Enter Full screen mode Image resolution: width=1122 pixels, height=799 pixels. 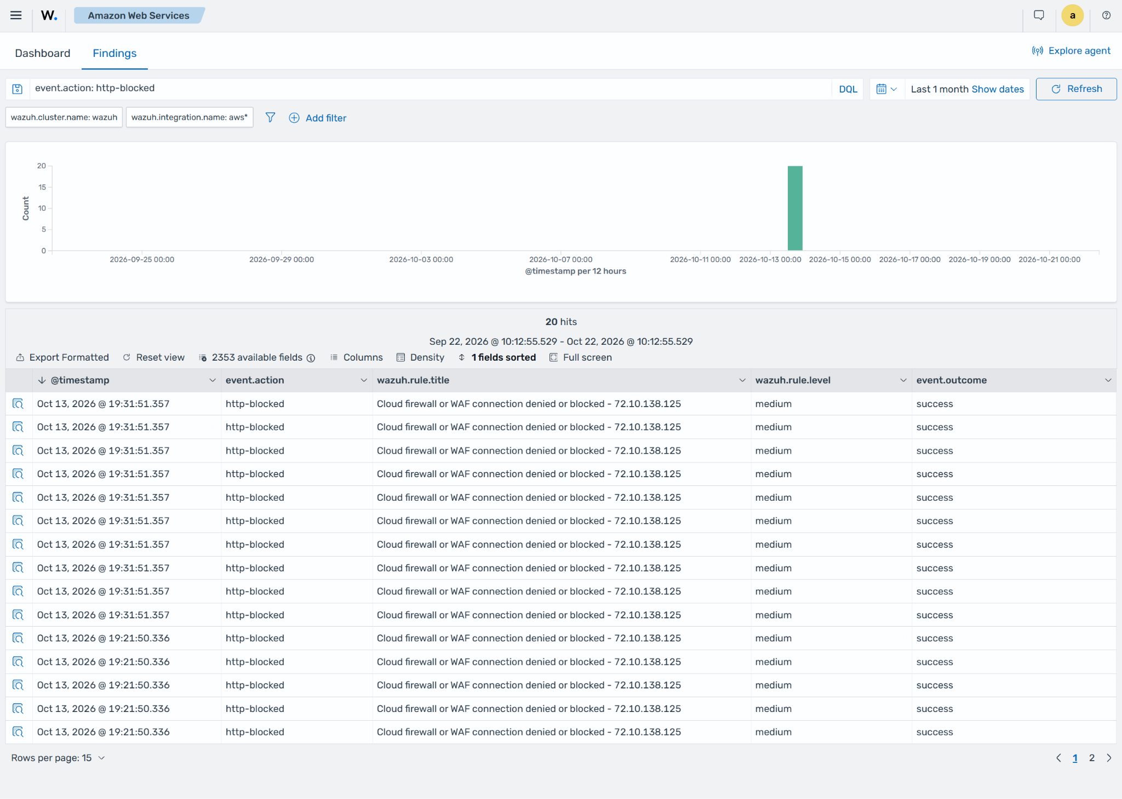click(x=581, y=357)
